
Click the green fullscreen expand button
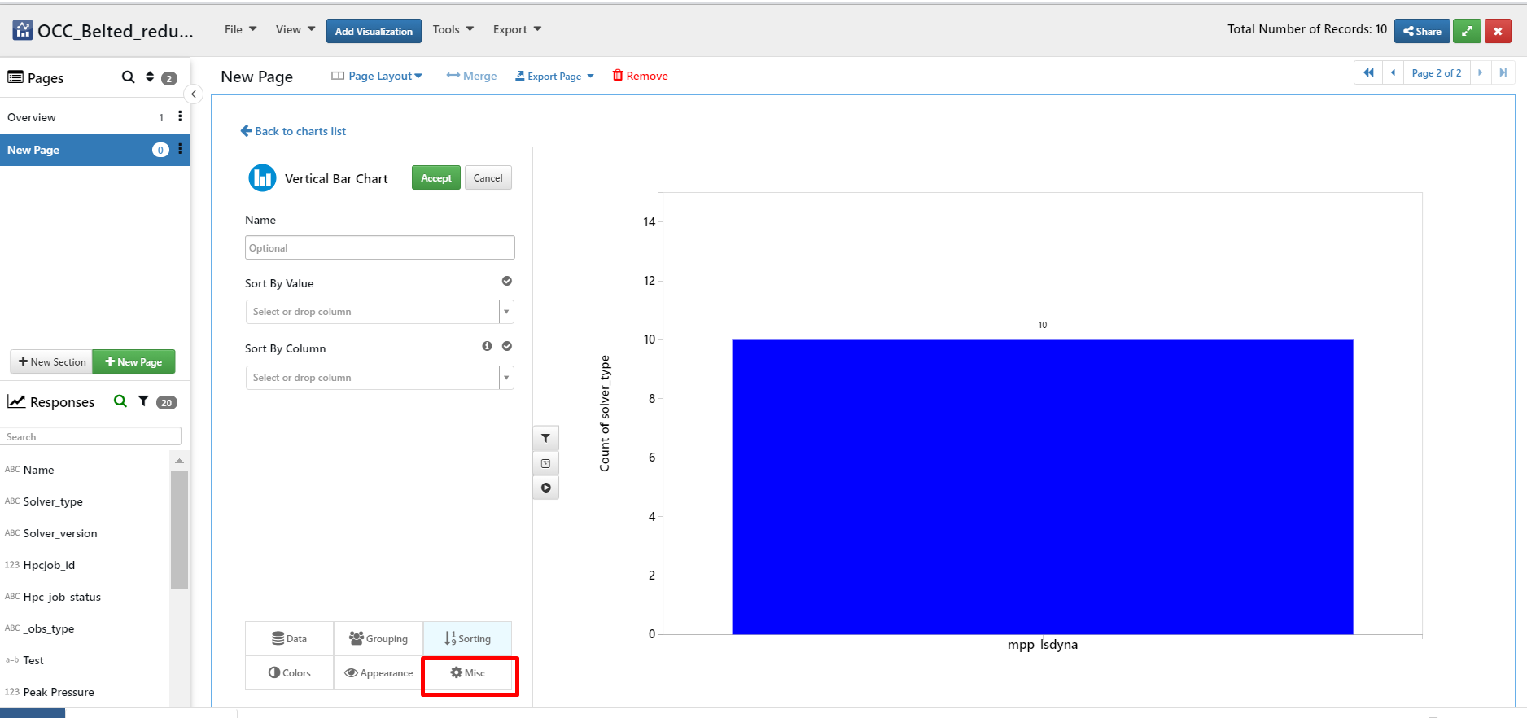coord(1467,31)
